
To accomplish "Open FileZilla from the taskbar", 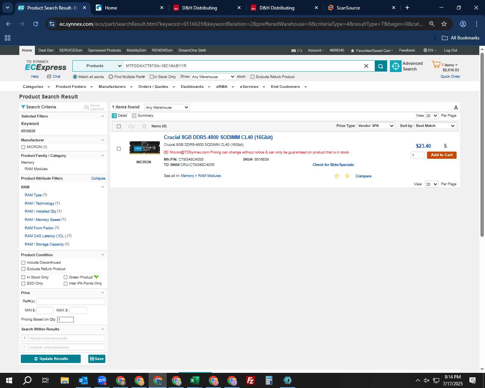I will (250, 380).
